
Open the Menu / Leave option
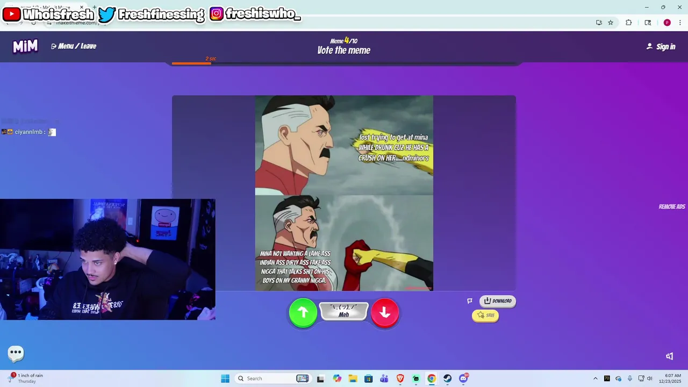74,46
